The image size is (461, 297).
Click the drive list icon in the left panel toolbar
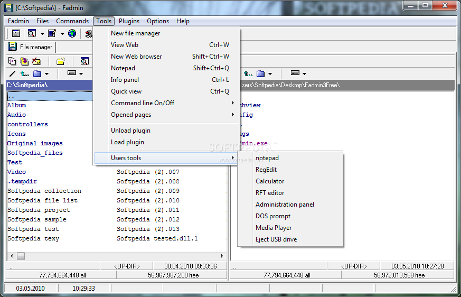point(72,73)
